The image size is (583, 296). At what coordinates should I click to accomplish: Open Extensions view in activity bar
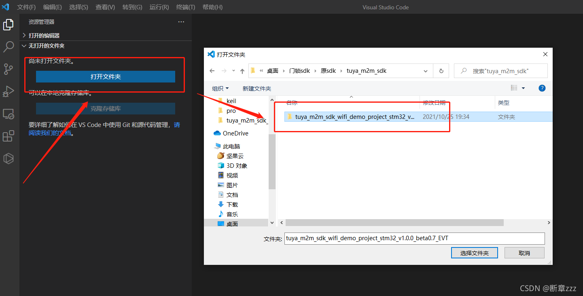coord(8,136)
